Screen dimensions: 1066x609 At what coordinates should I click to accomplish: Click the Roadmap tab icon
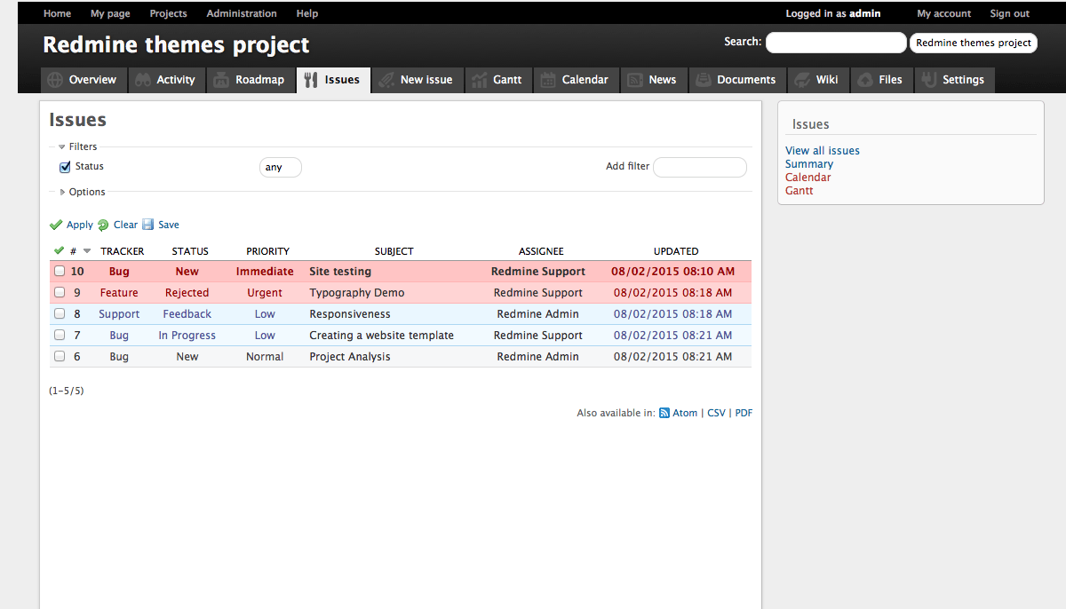(x=221, y=80)
